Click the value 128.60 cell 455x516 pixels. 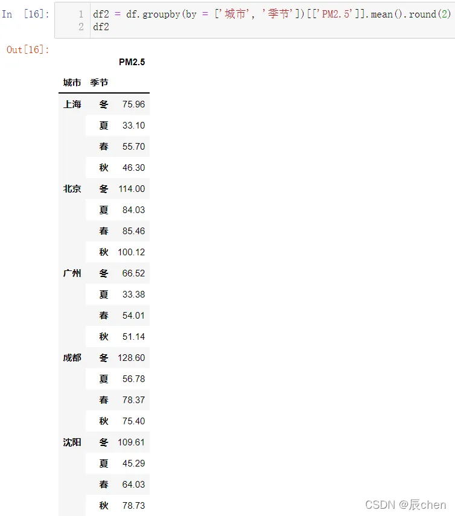tap(132, 358)
